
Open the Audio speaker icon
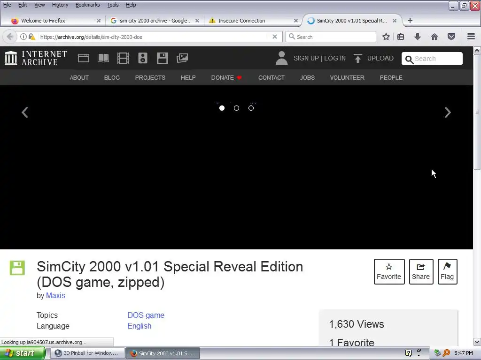pyautogui.click(x=143, y=58)
